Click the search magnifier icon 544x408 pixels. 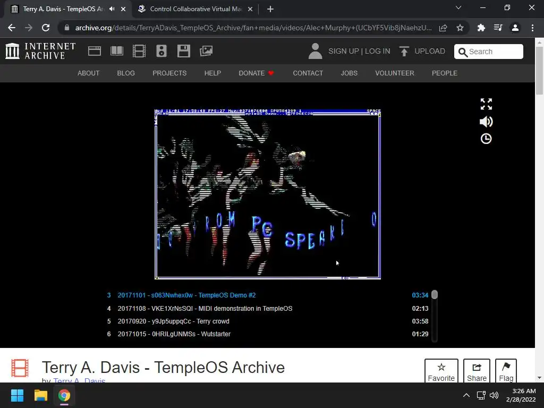pos(463,52)
